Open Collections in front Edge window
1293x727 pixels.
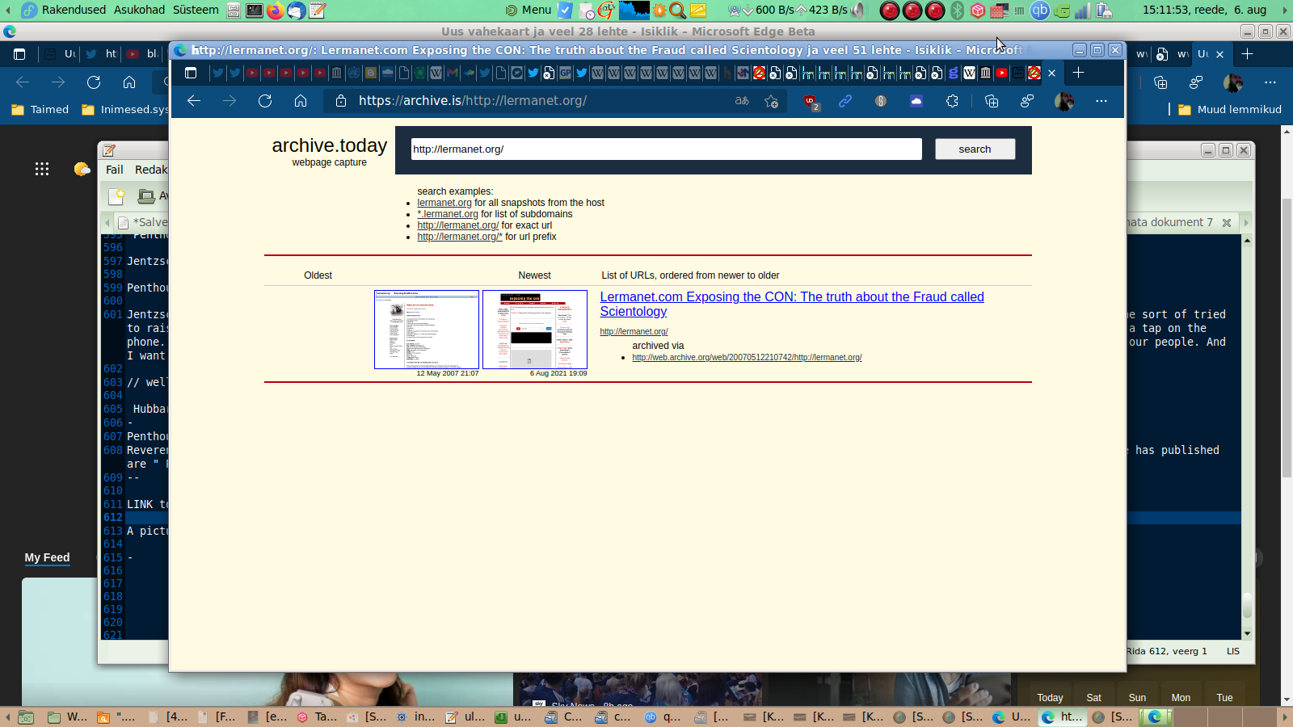992,101
